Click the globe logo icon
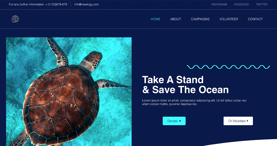The image size is (277, 146). [15, 19]
